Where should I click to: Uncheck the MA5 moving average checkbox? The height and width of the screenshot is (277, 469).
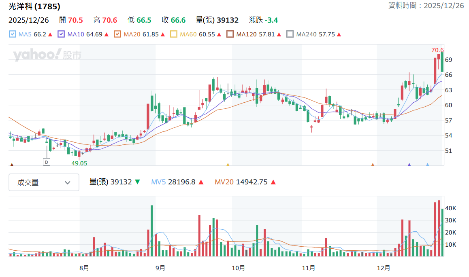12,34
